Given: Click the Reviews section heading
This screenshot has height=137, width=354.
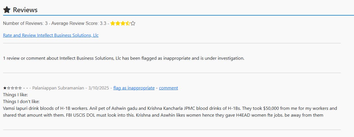Looking at the screenshot, I should (25, 10).
